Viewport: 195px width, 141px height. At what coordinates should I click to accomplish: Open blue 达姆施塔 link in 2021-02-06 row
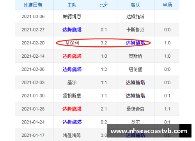point(72,69)
